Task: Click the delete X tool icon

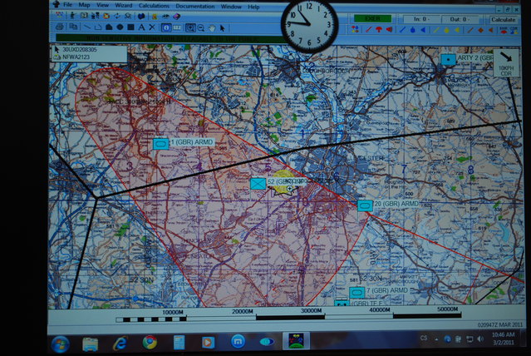Action: point(152,27)
